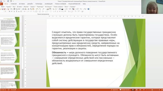This screenshot has width=163, height=91.
Task: Click the save disk icon in classic toolbar
Action: pos(3,9)
